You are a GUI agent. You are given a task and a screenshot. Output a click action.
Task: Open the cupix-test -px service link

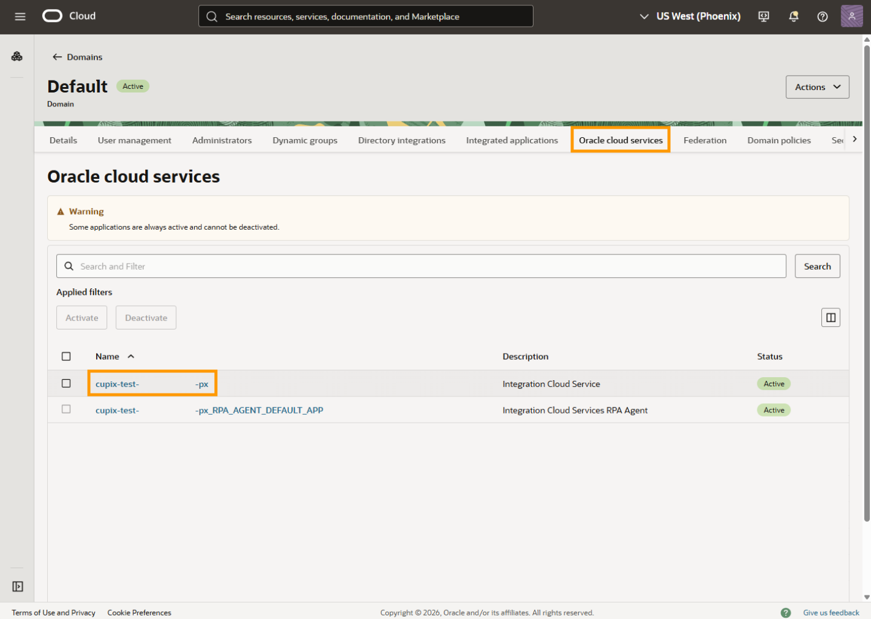tap(152, 384)
